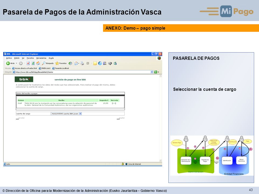Click the yellow note icon in toolbar

click(x=95, y=63)
